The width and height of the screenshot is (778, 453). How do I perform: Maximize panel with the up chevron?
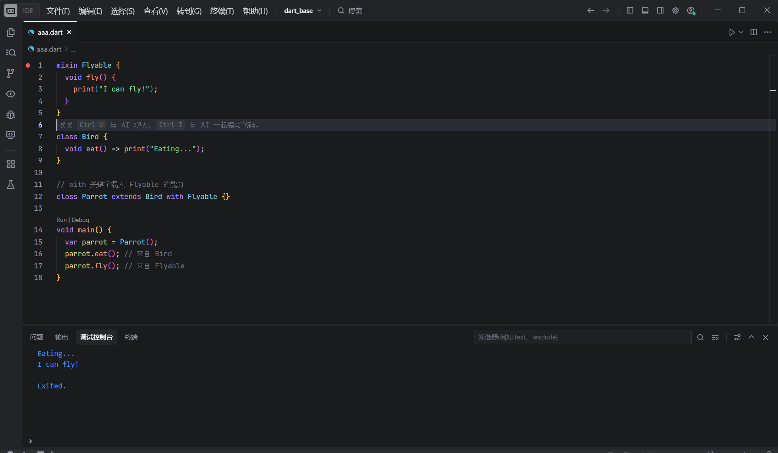tap(752, 337)
